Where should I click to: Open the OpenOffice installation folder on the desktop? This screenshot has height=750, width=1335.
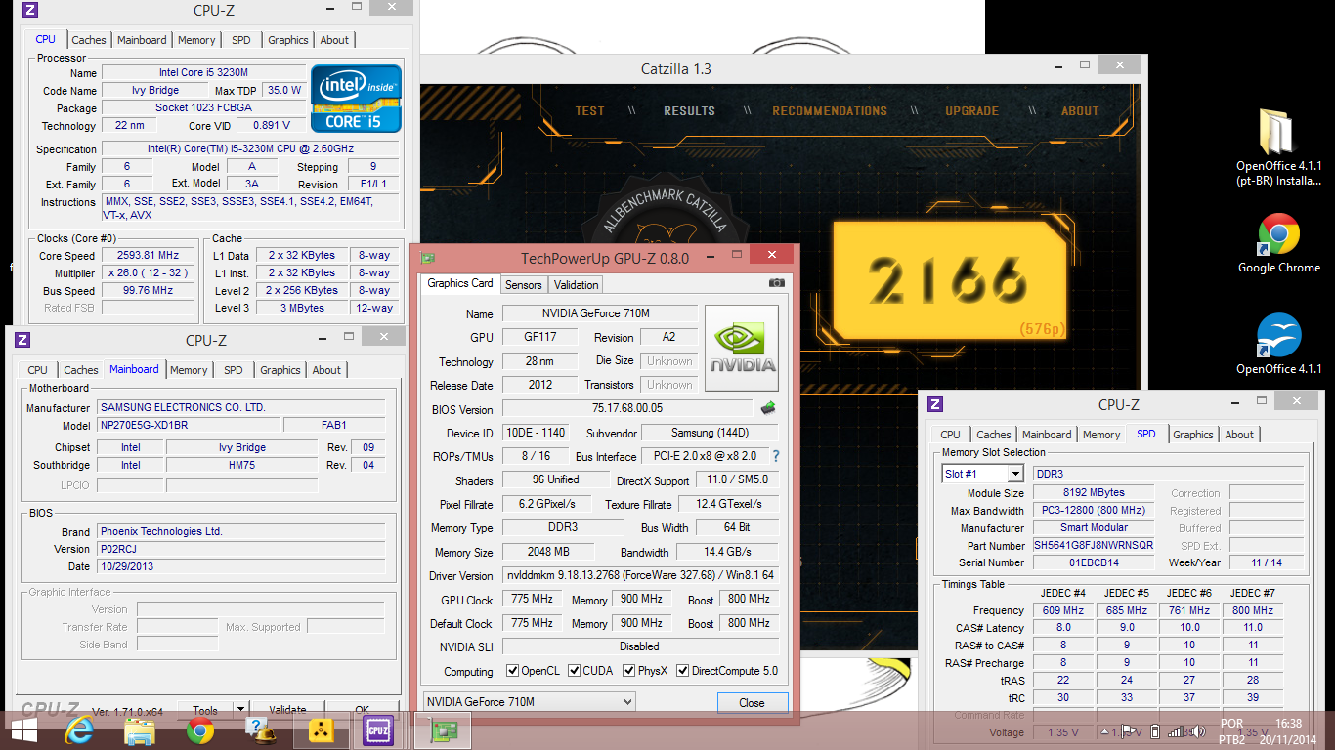[x=1278, y=147]
